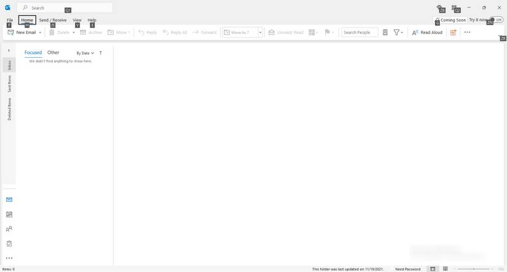The image size is (507, 272).
Task: Open the By Date sort dropdown
Action: coord(85,53)
